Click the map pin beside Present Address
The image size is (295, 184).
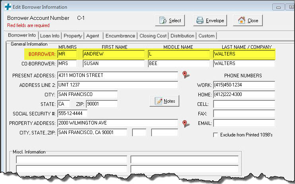184,75
